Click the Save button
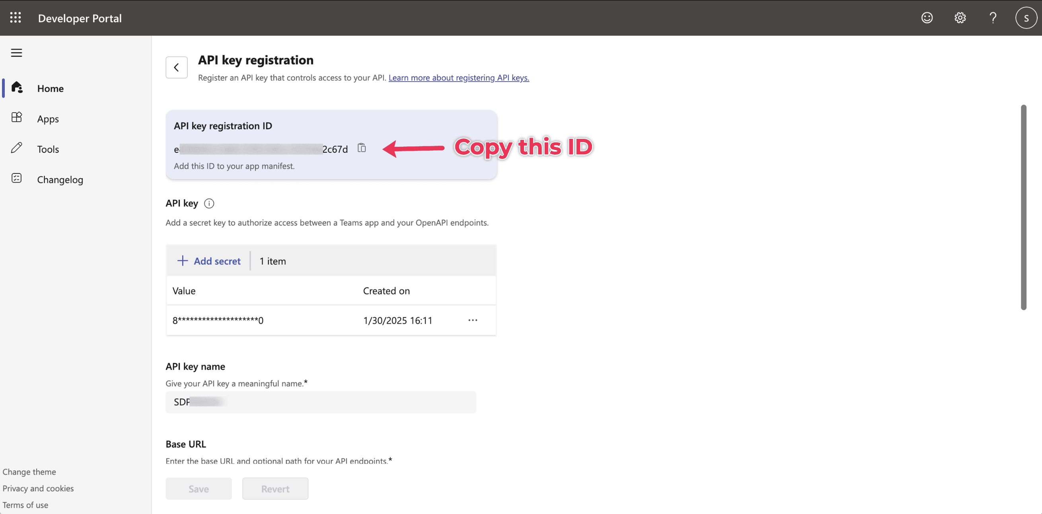The height and width of the screenshot is (514, 1042). pyautogui.click(x=199, y=489)
